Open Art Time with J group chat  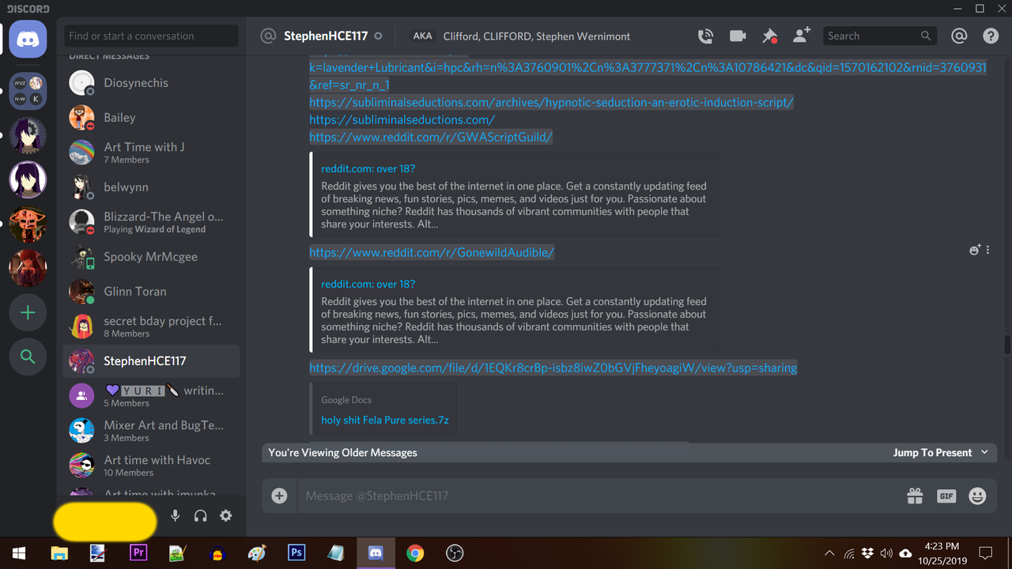[151, 153]
